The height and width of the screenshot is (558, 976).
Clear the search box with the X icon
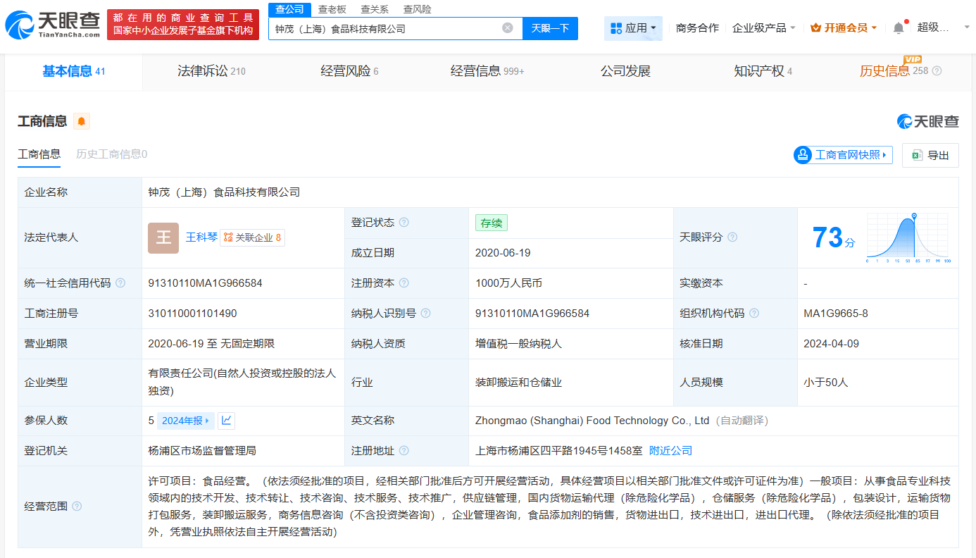[x=507, y=28]
